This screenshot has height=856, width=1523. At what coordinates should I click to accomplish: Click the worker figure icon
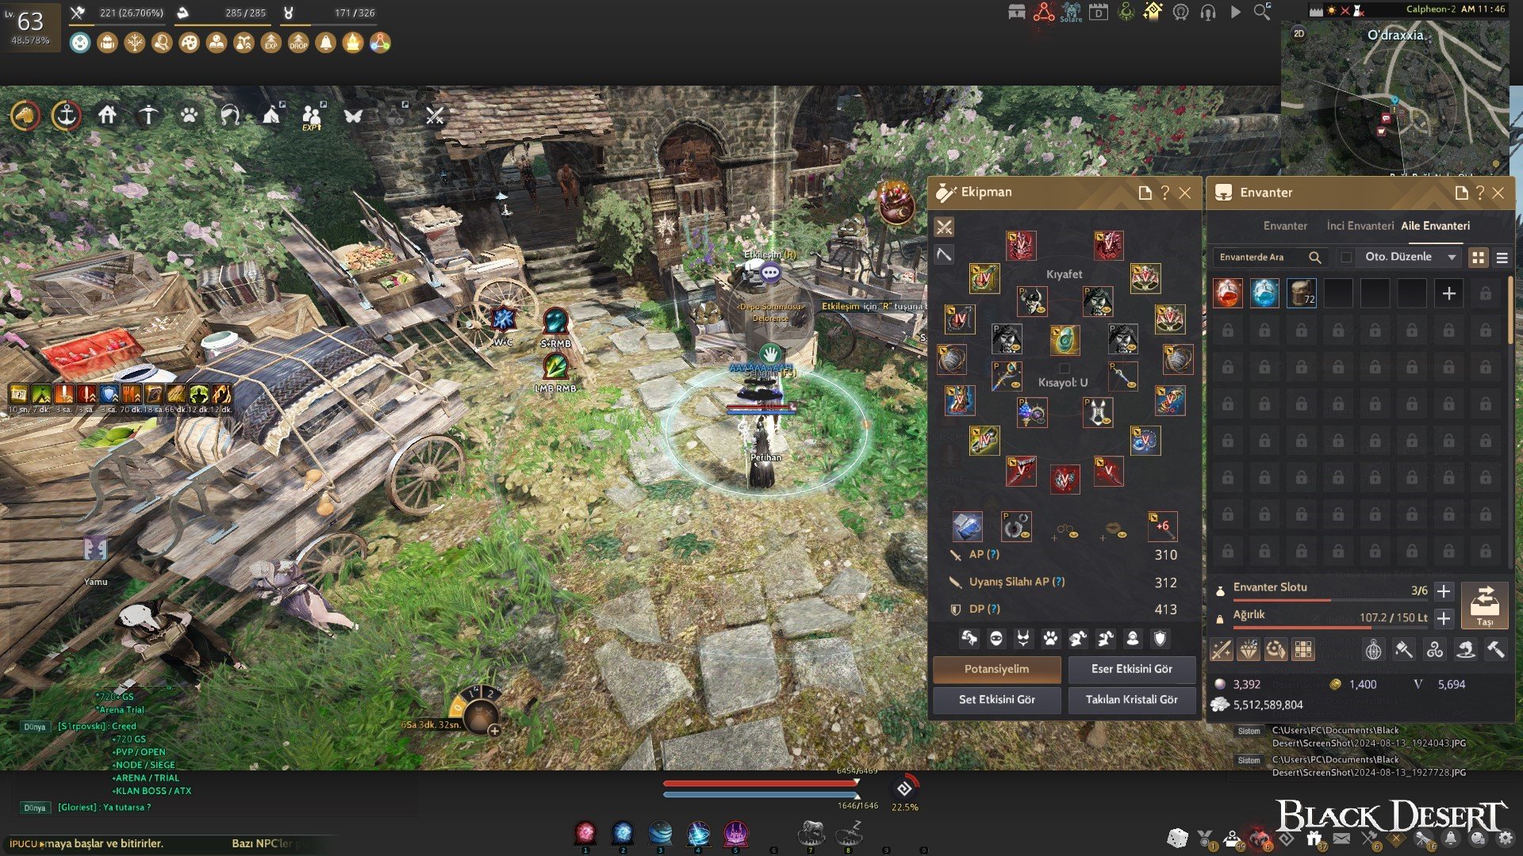point(148,116)
